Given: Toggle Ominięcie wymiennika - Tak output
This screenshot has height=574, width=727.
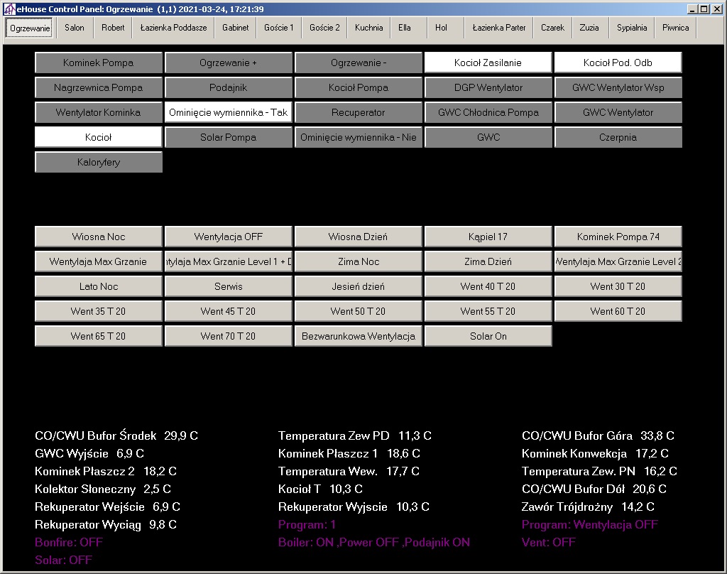Looking at the screenshot, I should (x=228, y=112).
